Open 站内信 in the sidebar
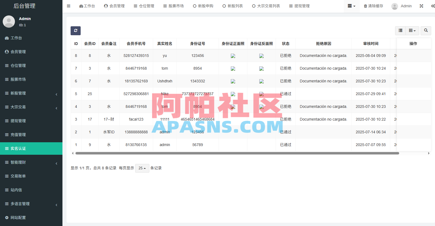The width and height of the screenshot is (435, 226). (31, 190)
